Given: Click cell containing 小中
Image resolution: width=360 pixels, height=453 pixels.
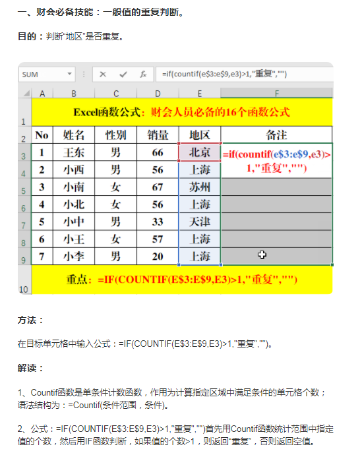Looking at the screenshot, I should click(74, 222).
